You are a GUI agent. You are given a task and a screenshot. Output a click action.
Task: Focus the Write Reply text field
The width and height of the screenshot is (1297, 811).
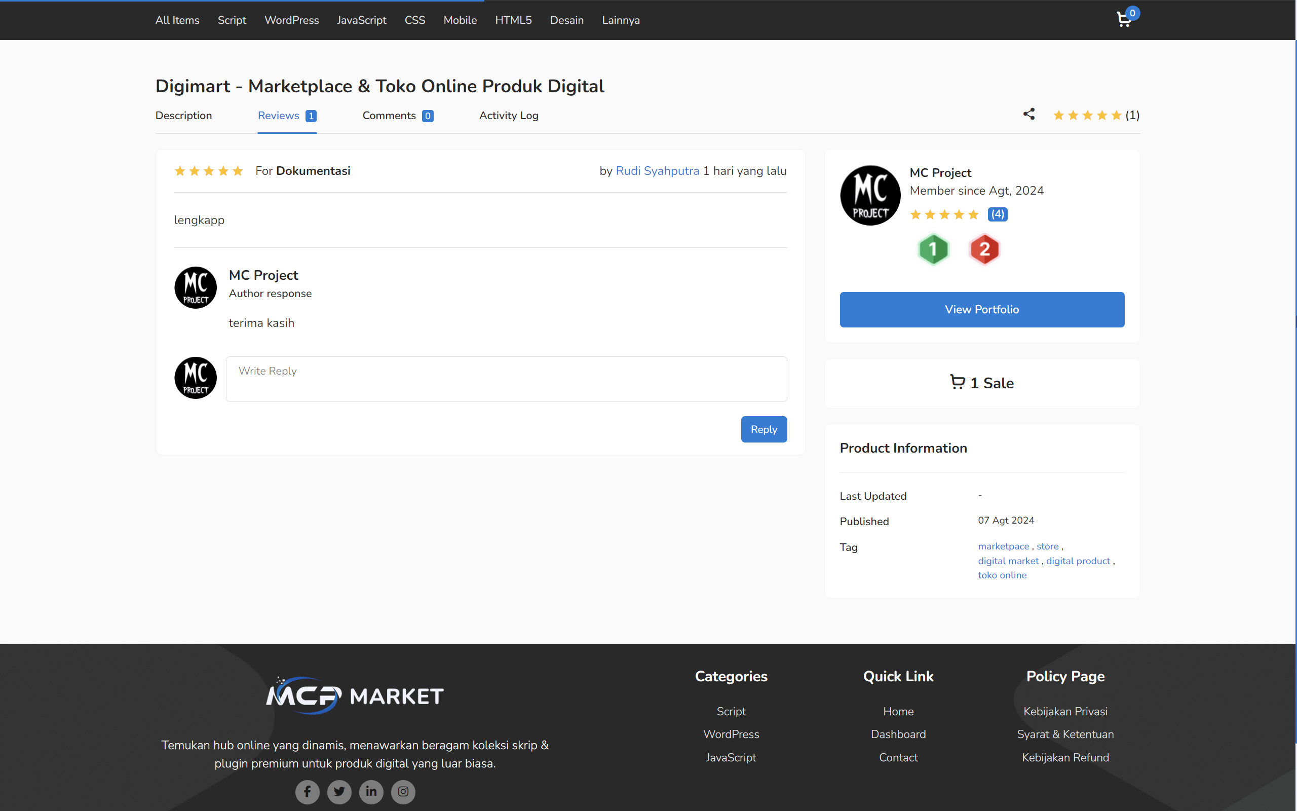coord(507,379)
